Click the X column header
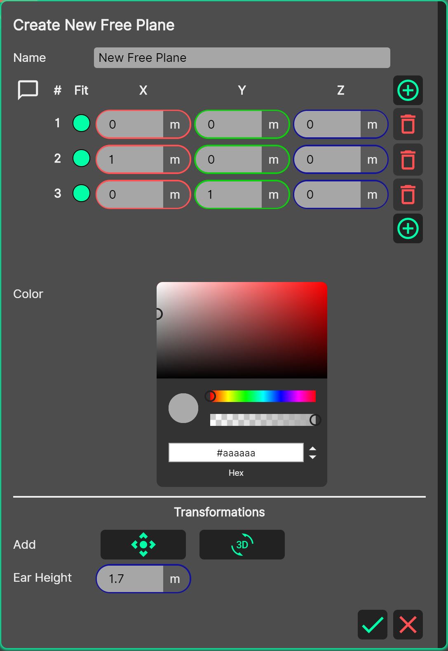This screenshot has width=448, height=651. (143, 90)
